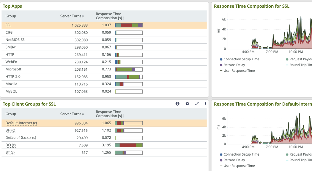312x171 pixels.
Task: Click the BH (c) group link
Action: tap(10, 130)
